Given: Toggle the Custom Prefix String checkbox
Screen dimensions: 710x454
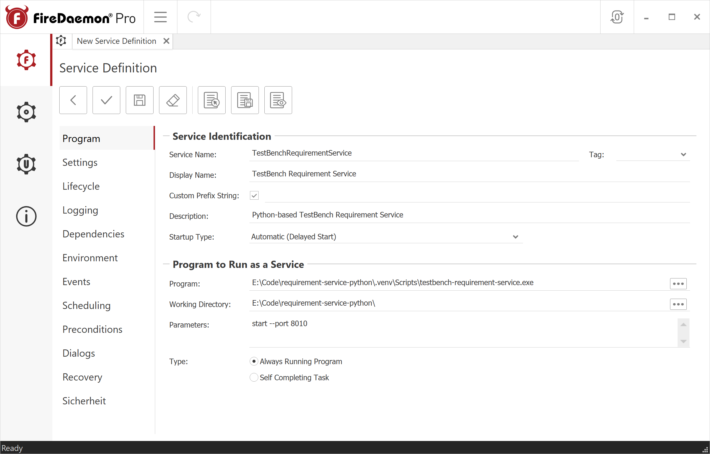Looking at the screenshot, I should (254, 195).
